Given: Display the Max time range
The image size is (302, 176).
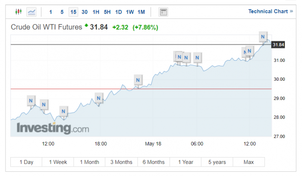Looking at the screenshot, I should (x=249, y=162).
